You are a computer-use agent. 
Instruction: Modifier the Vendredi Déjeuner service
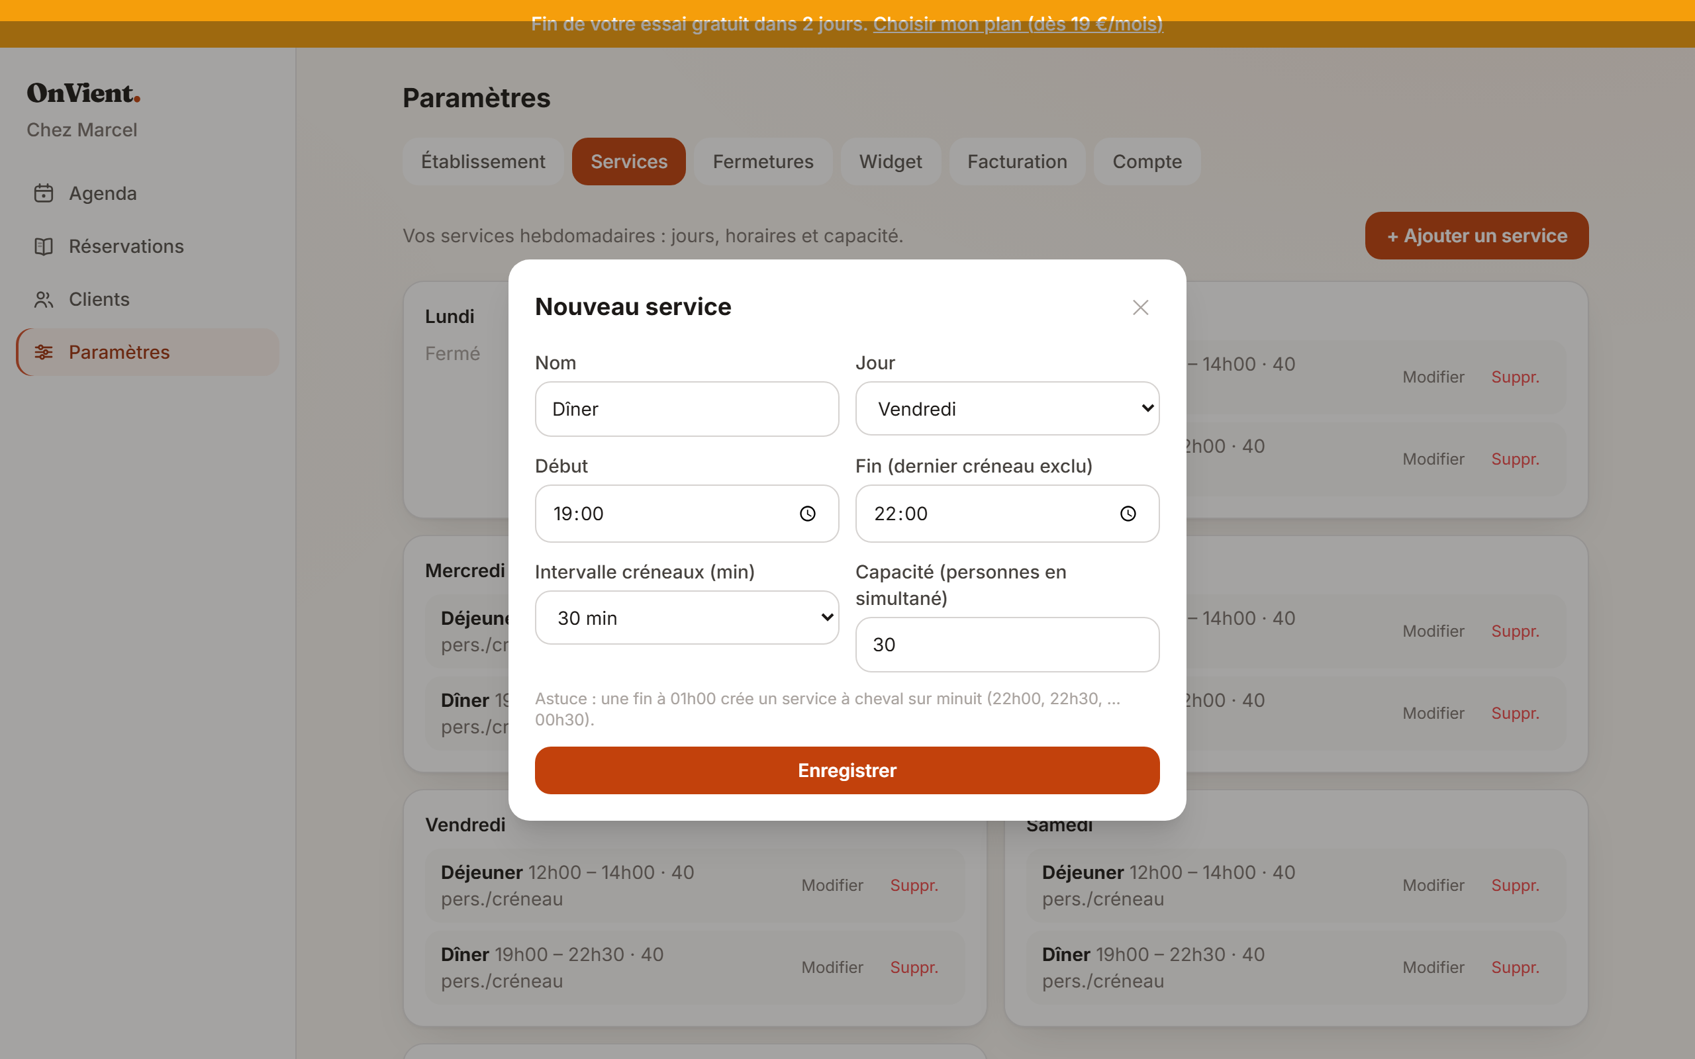832,886
